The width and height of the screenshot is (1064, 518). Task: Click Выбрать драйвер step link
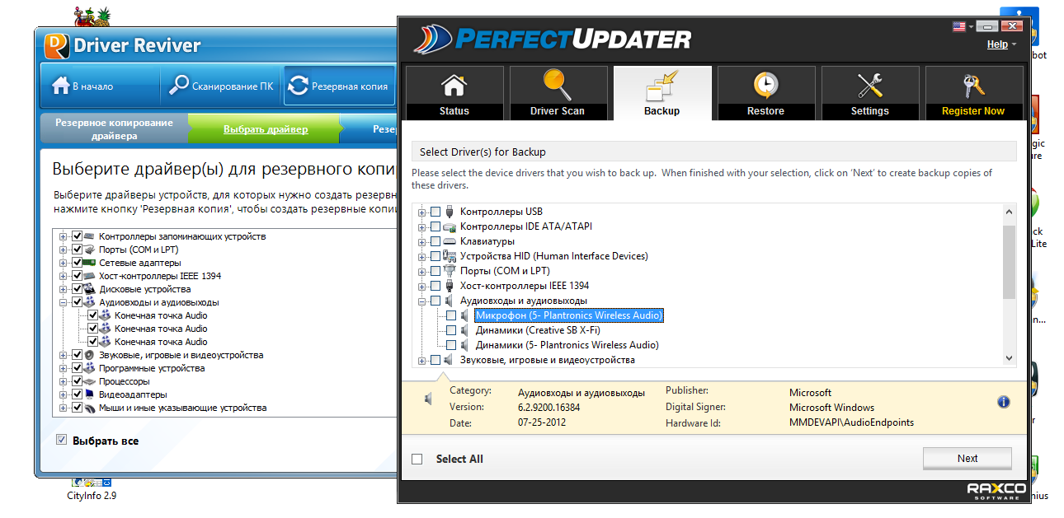(266, 129)
